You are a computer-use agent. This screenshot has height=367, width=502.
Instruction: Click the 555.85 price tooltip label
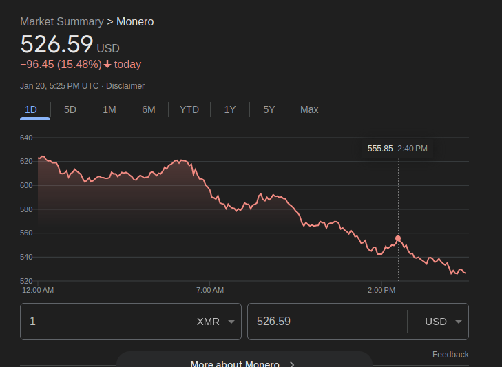(380, 149)
